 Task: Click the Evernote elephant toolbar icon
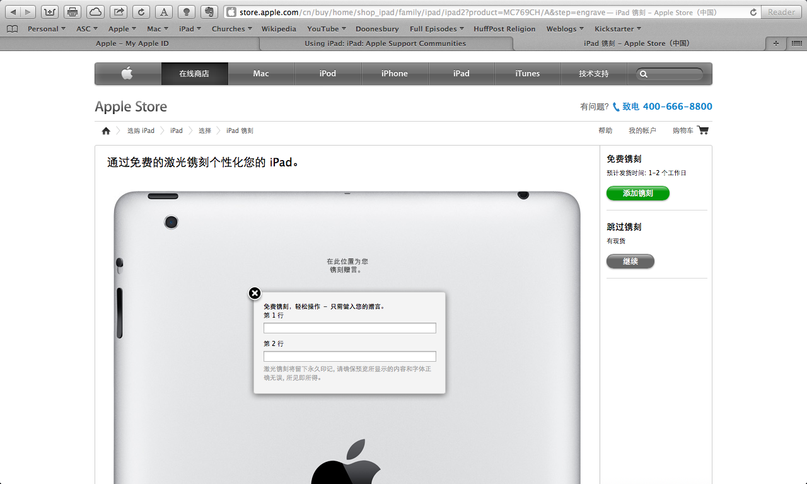click(209, 12)
